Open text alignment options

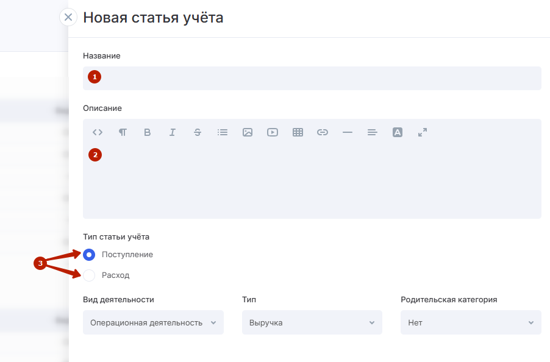click(372, 132)
